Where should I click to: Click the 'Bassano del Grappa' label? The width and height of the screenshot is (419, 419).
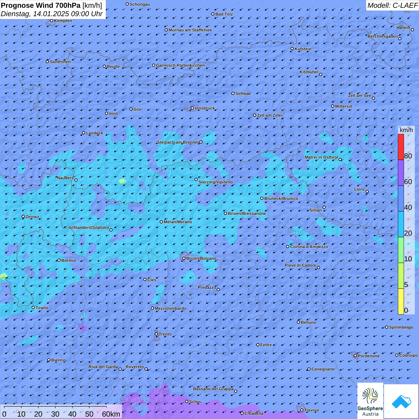coord(213,389)
